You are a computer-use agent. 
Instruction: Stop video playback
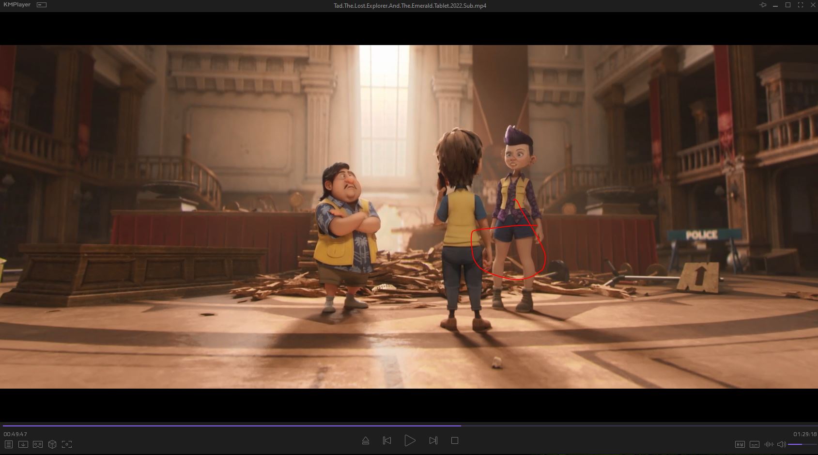pyautogui.click(x=454, y=440)
